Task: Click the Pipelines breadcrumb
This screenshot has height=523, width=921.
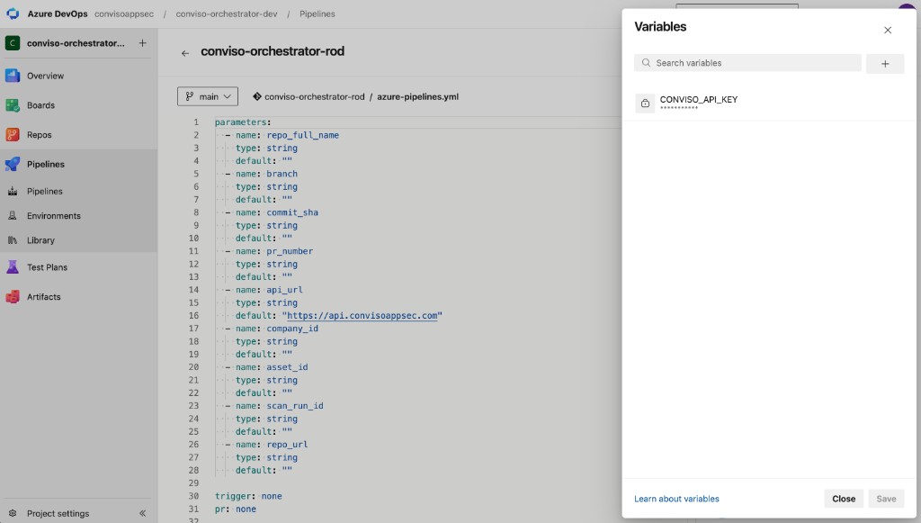Action: tap(317, 14)
